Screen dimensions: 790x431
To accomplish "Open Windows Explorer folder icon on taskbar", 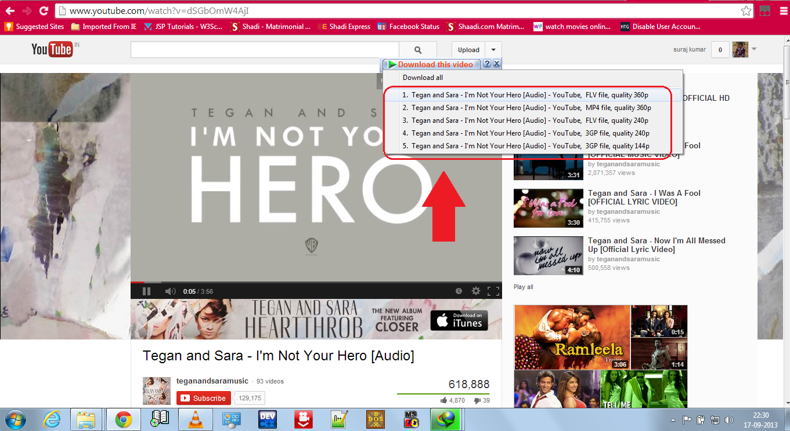I will [86, 419].
